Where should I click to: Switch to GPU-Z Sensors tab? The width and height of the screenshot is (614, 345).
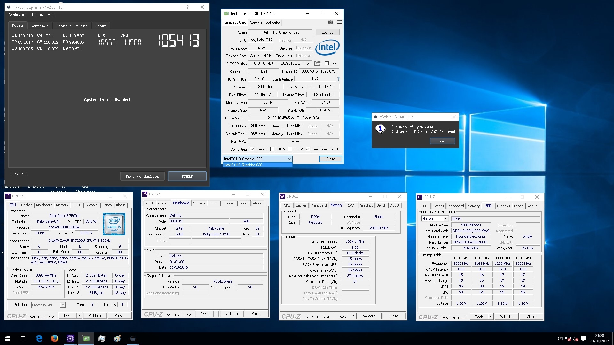click(256, 23)
